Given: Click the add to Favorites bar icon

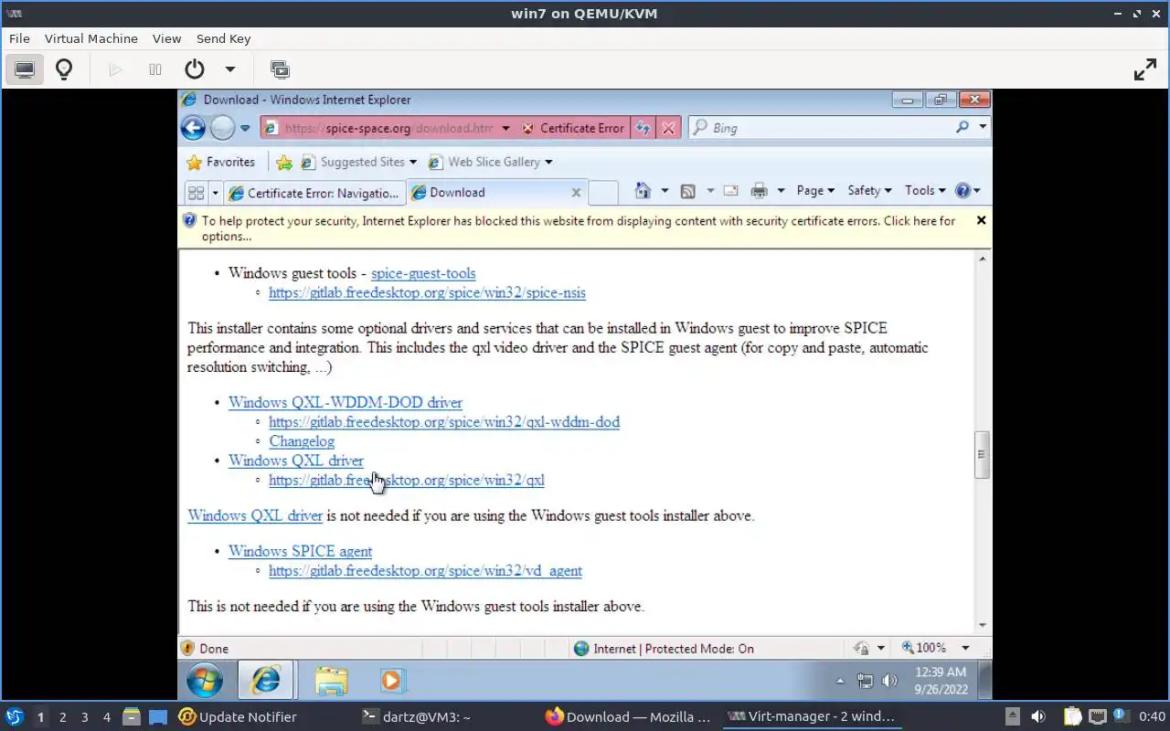Looking at the screenshot, I should pos(284,163).
